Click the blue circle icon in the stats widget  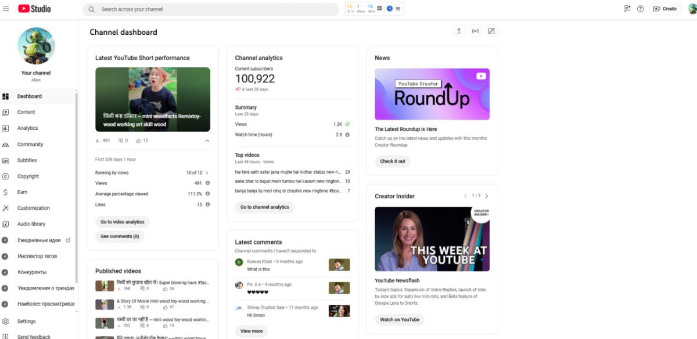click(x=390, y=9)
